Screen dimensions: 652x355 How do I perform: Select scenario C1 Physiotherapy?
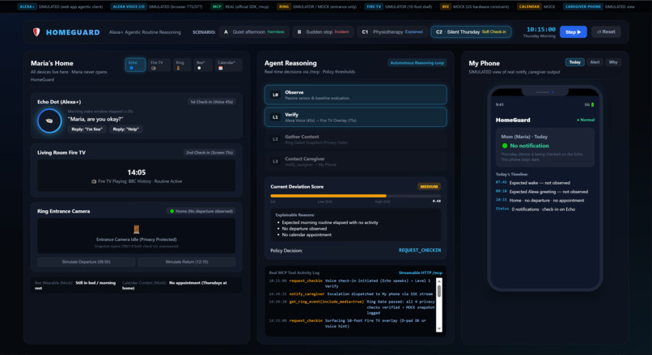click(392, 32)
